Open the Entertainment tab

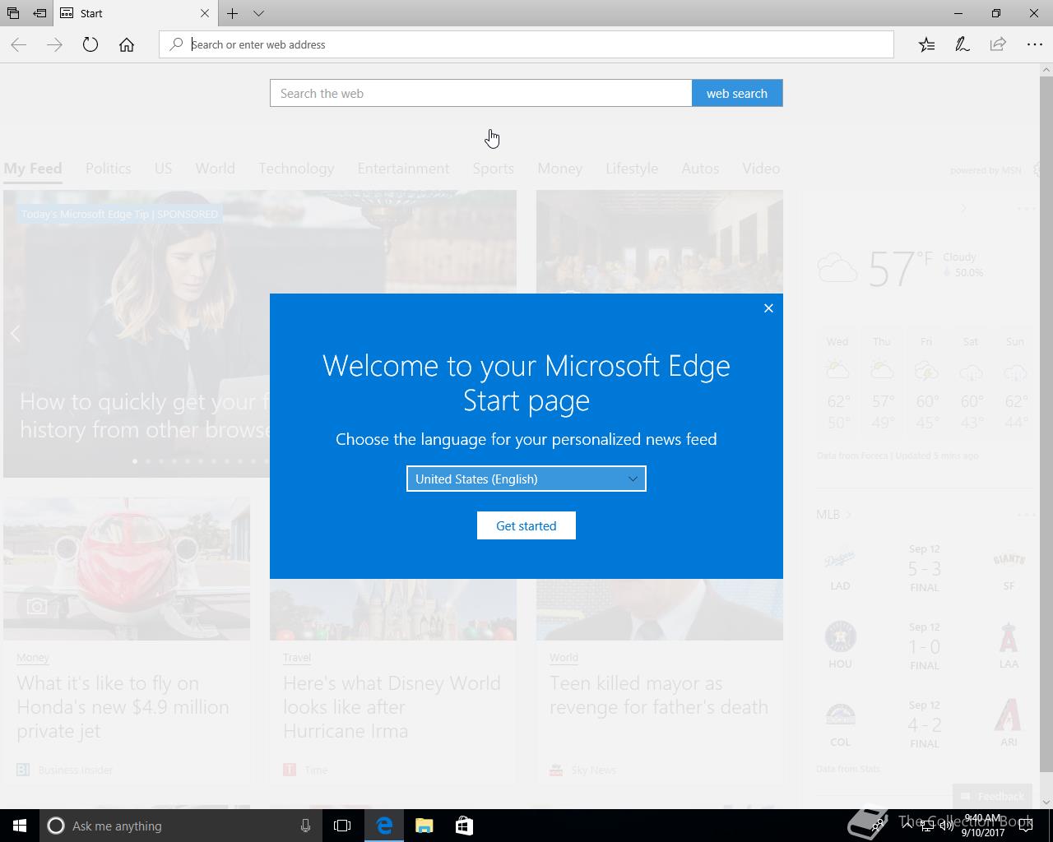click(x=403, y=168)
